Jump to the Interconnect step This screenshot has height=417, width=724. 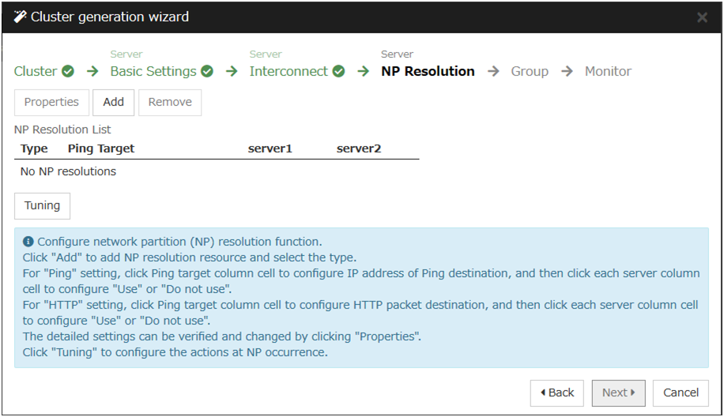[288, 71]
